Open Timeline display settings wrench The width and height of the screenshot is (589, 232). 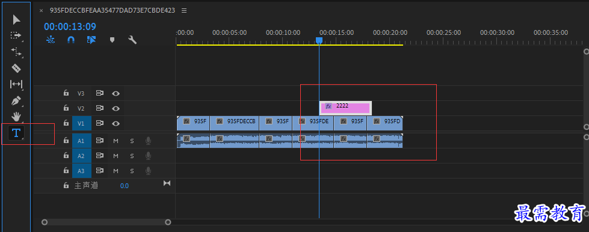click(x=132, y=40)
